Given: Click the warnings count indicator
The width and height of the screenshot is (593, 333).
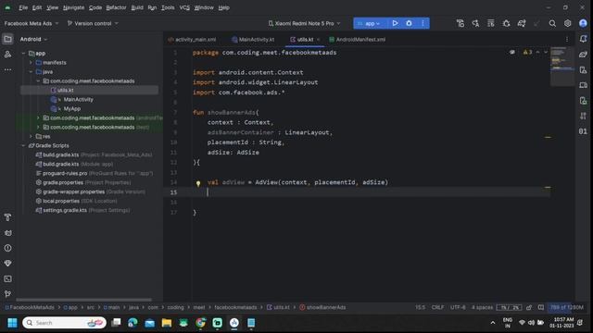Looking at the screenshot, I should click(527, 52).
